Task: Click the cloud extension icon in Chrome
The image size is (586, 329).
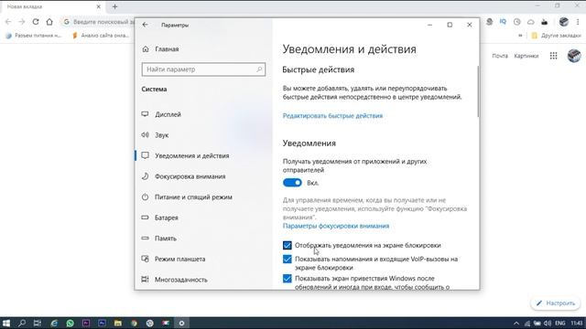Action: [x=531, y=22]
